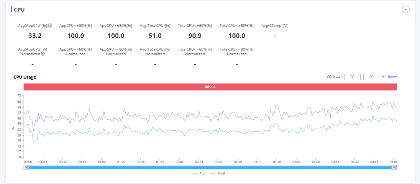Click the CPU section heading

[19, 10]
